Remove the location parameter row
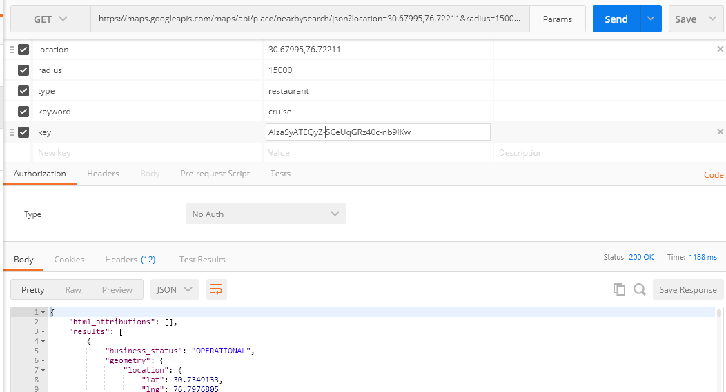This screenshot has width=726, height=392. click(720, 50)
